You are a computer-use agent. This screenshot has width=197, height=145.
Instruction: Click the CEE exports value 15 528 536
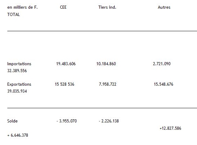pyautogui.click(x=64, y=84)
